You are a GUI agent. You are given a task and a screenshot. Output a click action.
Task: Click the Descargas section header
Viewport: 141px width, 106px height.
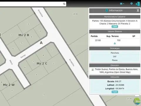115,48
